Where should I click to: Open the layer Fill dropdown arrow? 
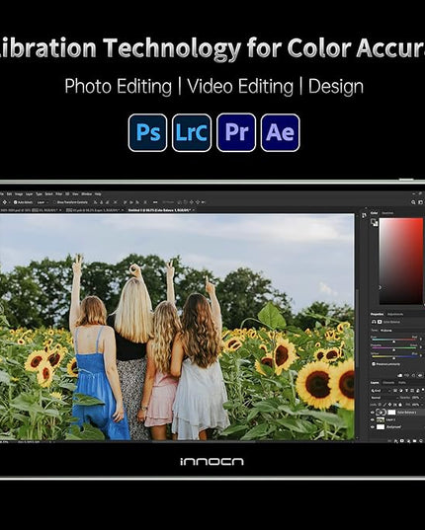[422, 405]
